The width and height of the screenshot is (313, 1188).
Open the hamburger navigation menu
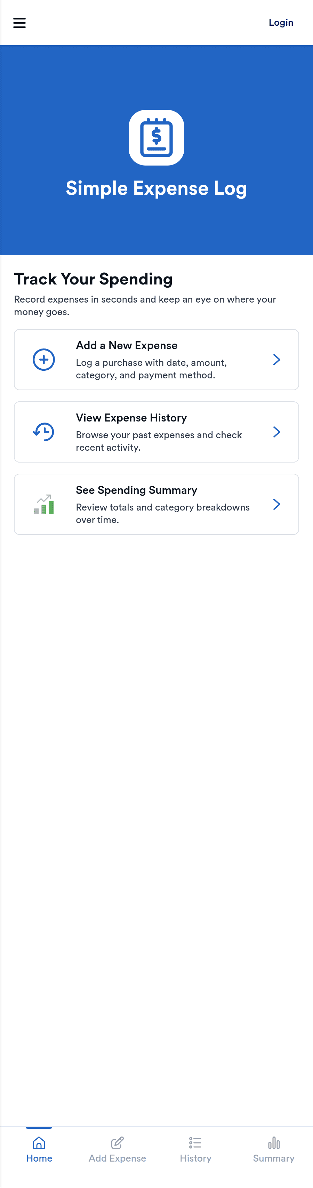pos(19,23)
